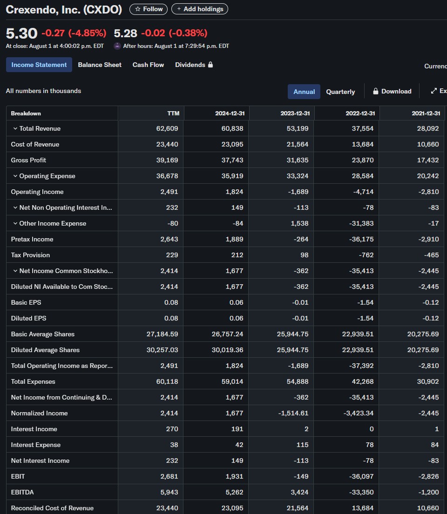
Task: Click the Diluted EPS row label
Action: click(28, 318)
